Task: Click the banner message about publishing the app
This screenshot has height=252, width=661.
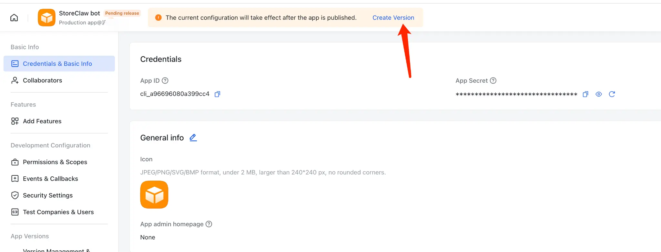Action: [x=261, y=18]
